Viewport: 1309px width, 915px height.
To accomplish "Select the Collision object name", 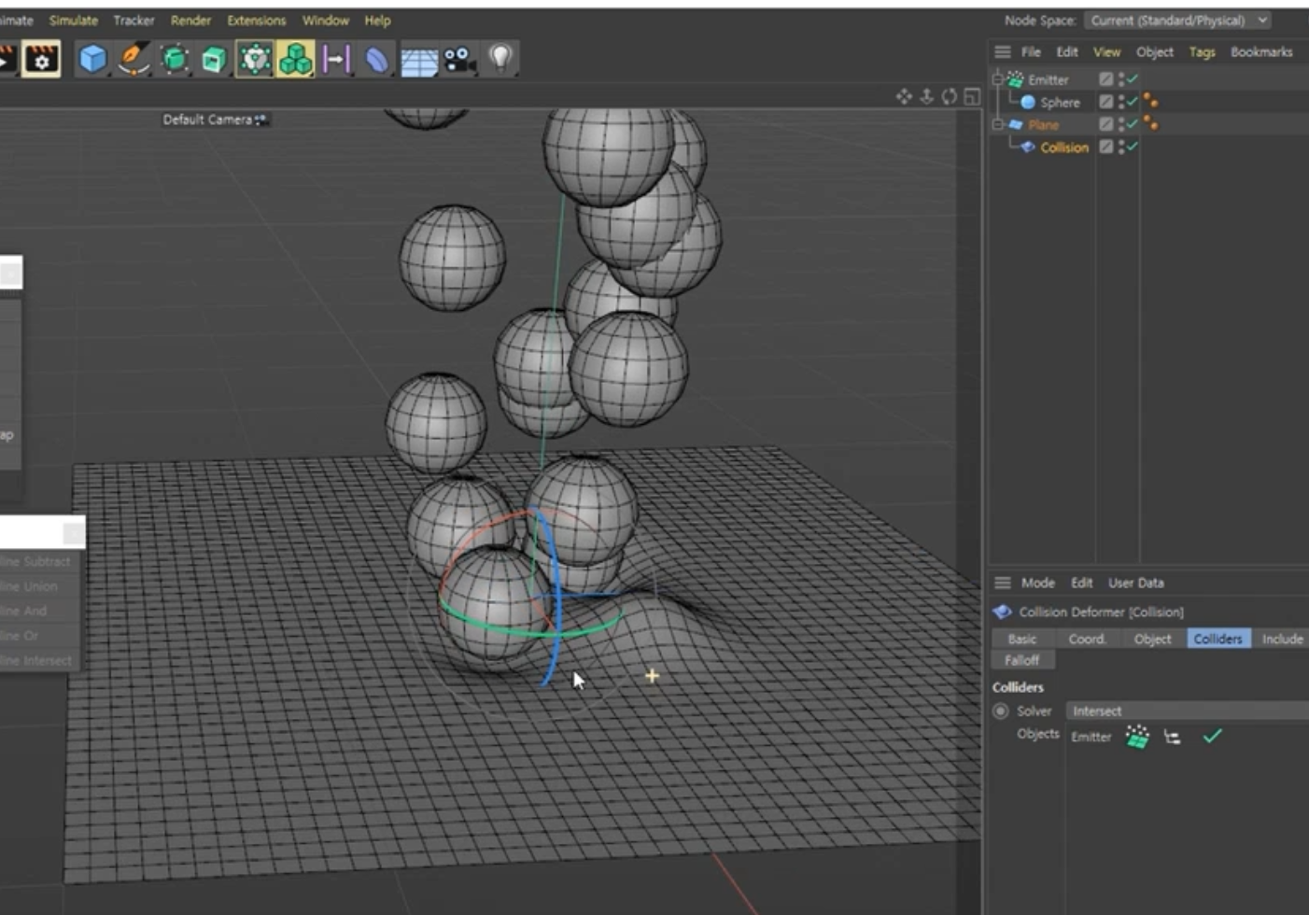I will pyautogui.click(x=1064, y=148).
